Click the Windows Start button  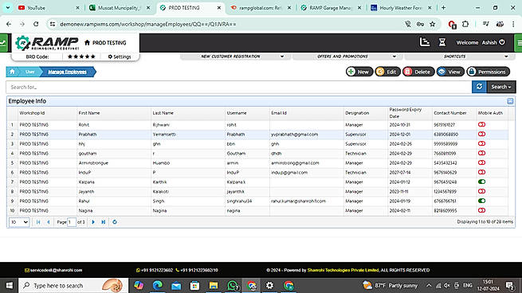[x=9, y=285]
